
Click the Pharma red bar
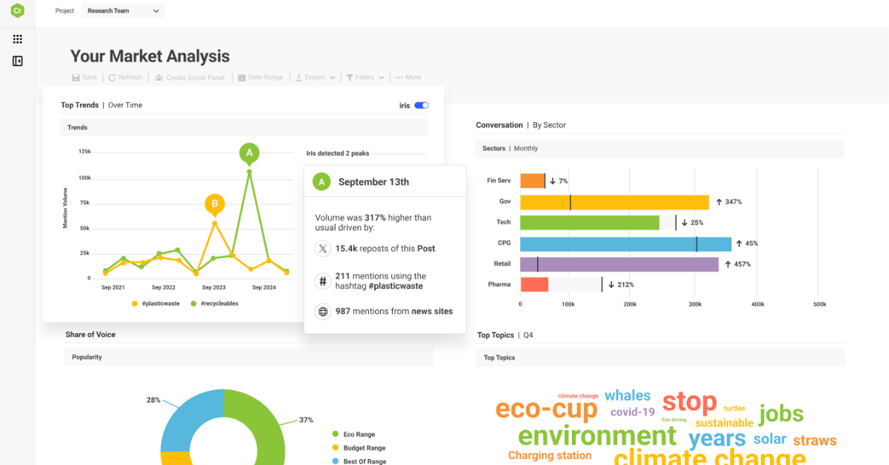click(534, 284)
